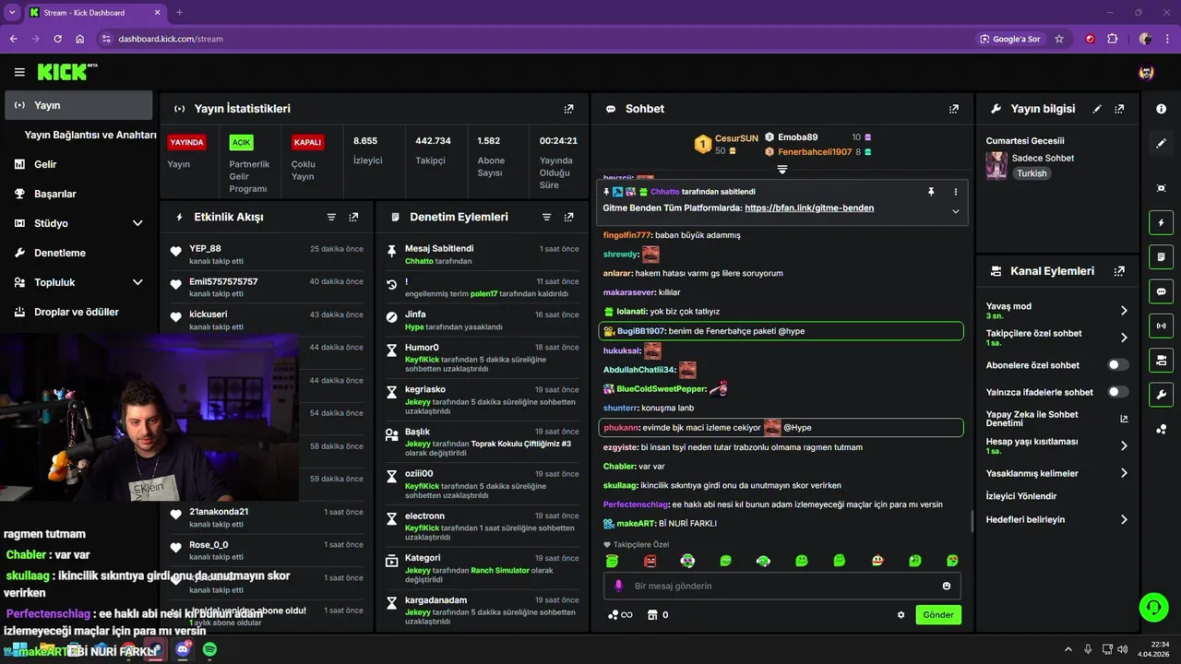Unpin the pinned chat message

[x=931, y=192]
